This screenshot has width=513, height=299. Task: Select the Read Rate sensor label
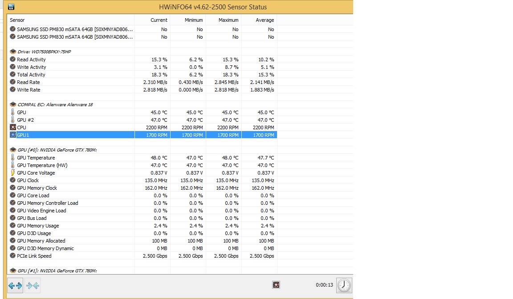[x=28, y=82]
